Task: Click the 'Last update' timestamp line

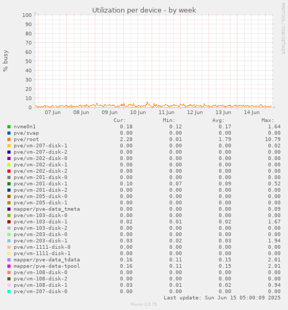Action: (222, 298)
